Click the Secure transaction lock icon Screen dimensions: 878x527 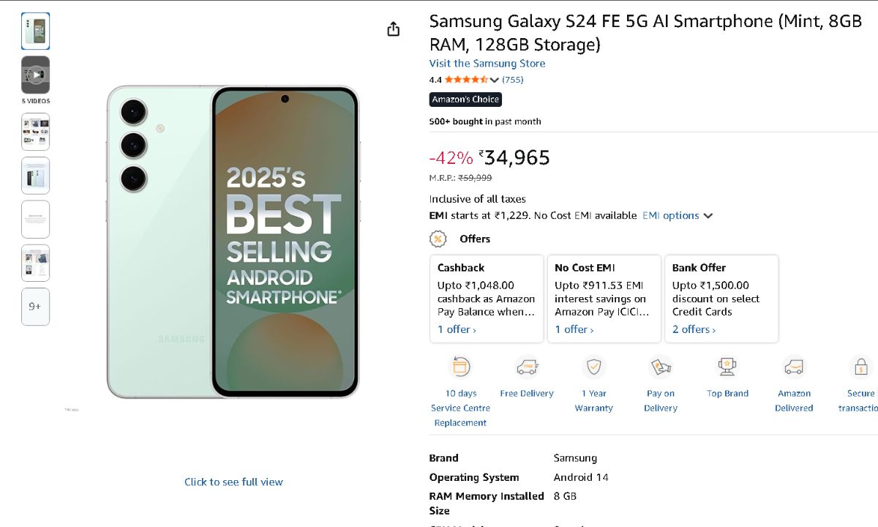click(x=860, y=367)
